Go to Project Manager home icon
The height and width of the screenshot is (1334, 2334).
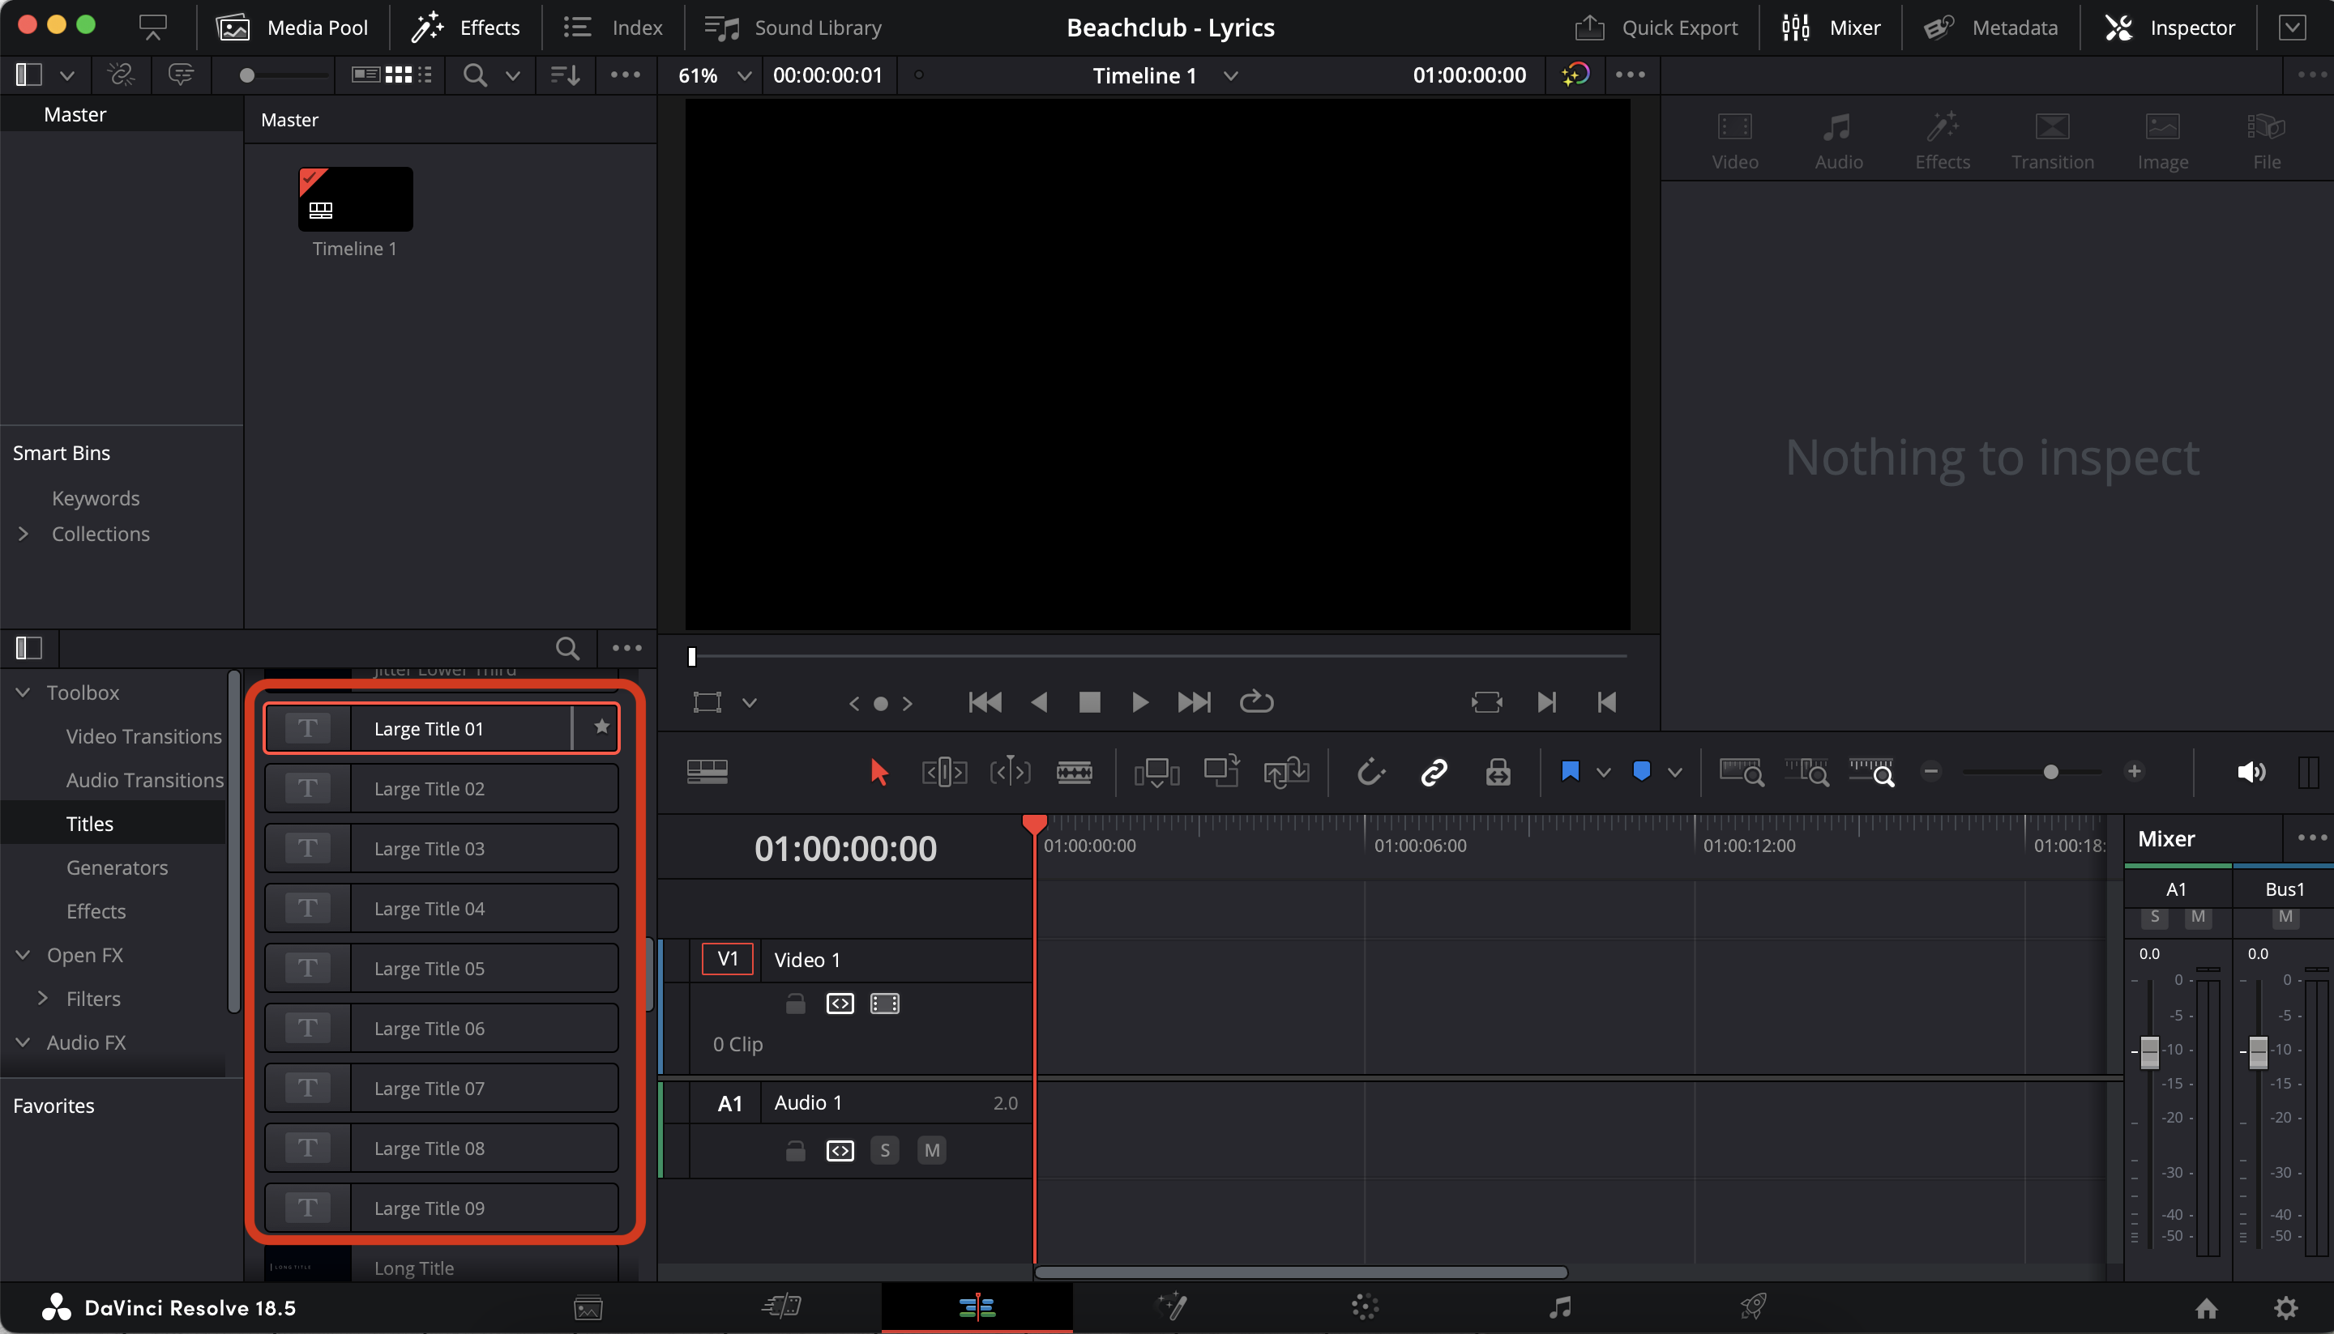(x=2206, y=1307)
